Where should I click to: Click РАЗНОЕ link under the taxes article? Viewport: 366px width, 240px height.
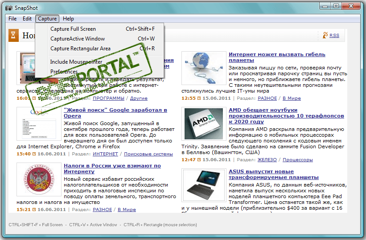coord(102,209)
